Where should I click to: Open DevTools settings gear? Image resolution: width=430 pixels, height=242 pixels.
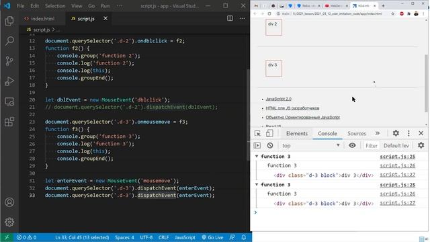tap(396, 133)
